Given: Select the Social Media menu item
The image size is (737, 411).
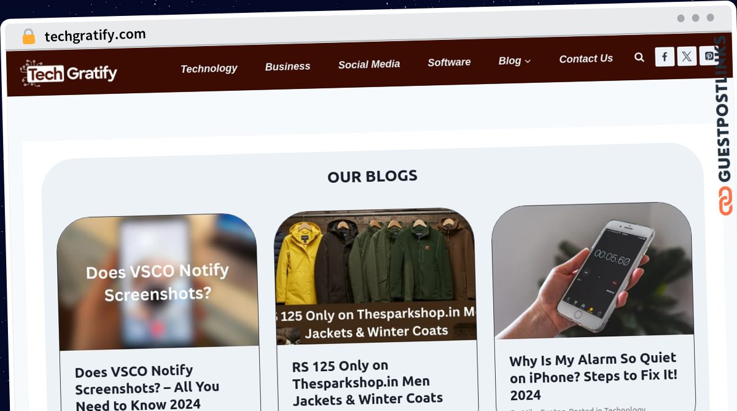Looking at the screenshot, I should 369,64.
